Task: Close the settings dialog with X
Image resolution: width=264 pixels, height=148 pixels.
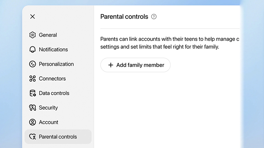Action: pyautogui.click(x=32, y=16)
